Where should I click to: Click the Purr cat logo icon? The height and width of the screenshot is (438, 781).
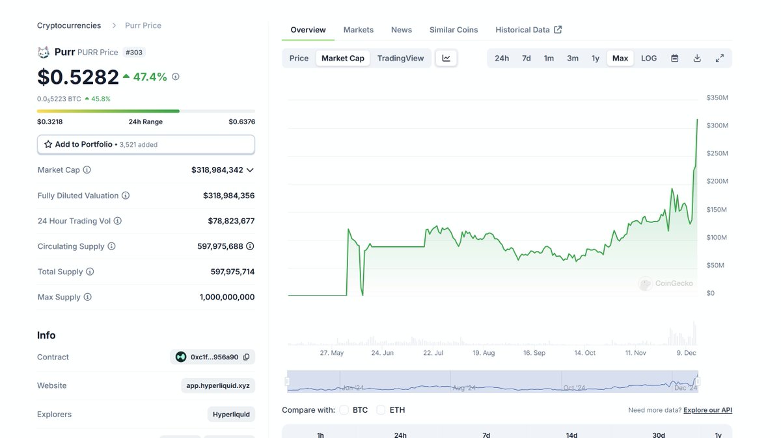[x=44, y=53]
